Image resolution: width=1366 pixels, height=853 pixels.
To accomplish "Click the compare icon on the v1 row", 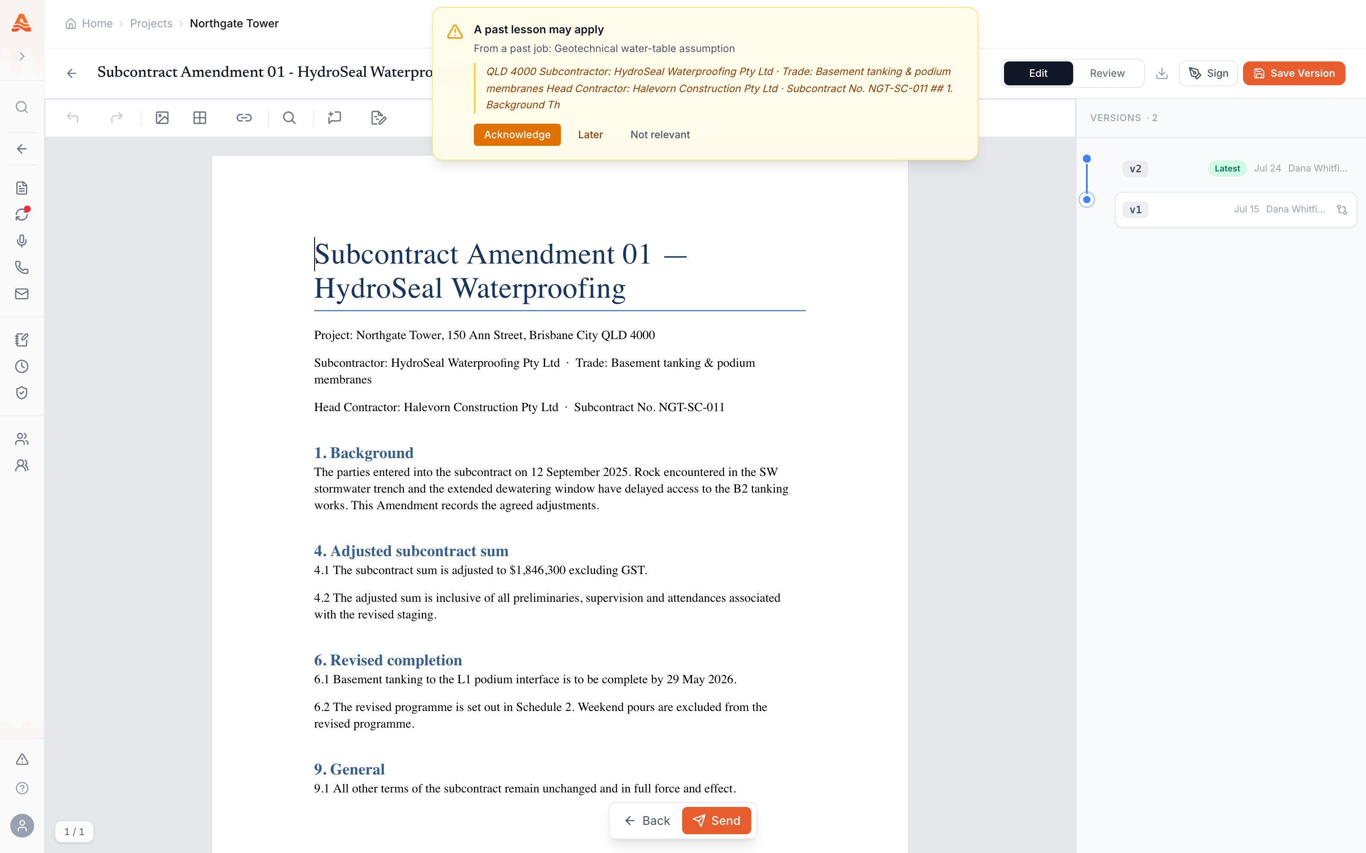I will (x=1342, y=210).
